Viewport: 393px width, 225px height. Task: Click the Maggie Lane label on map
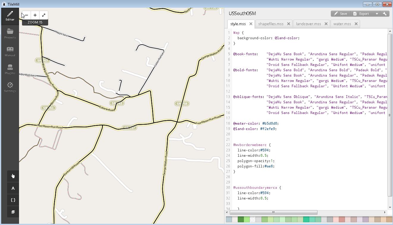62,33
